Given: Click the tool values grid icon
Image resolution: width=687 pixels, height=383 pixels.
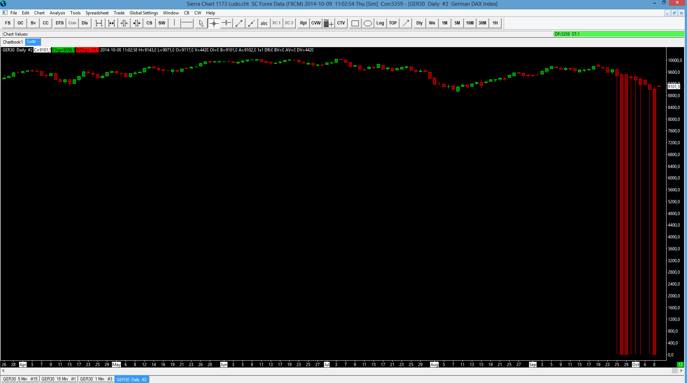Looking at the screenshot, I should click(329, 23).
